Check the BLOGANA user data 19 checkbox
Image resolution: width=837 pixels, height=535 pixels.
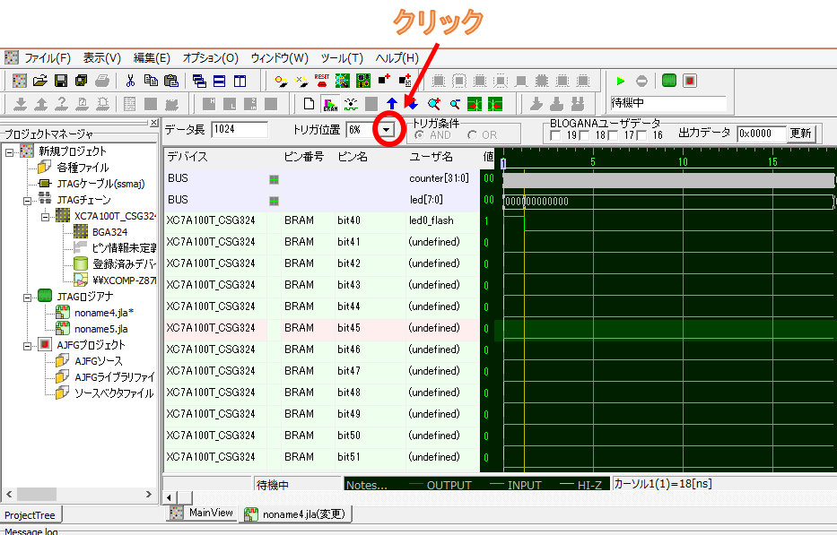[x=556, y=135]
